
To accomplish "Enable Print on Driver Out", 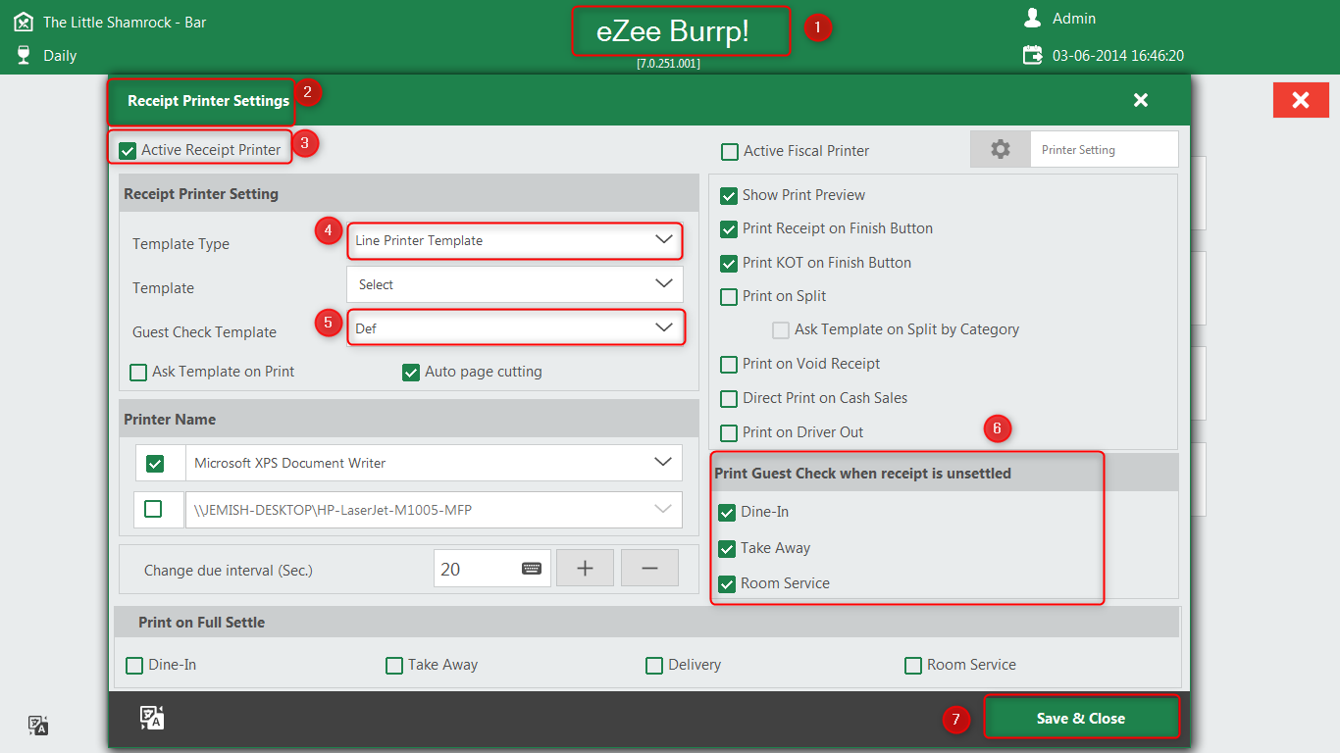I will point(729,433).
